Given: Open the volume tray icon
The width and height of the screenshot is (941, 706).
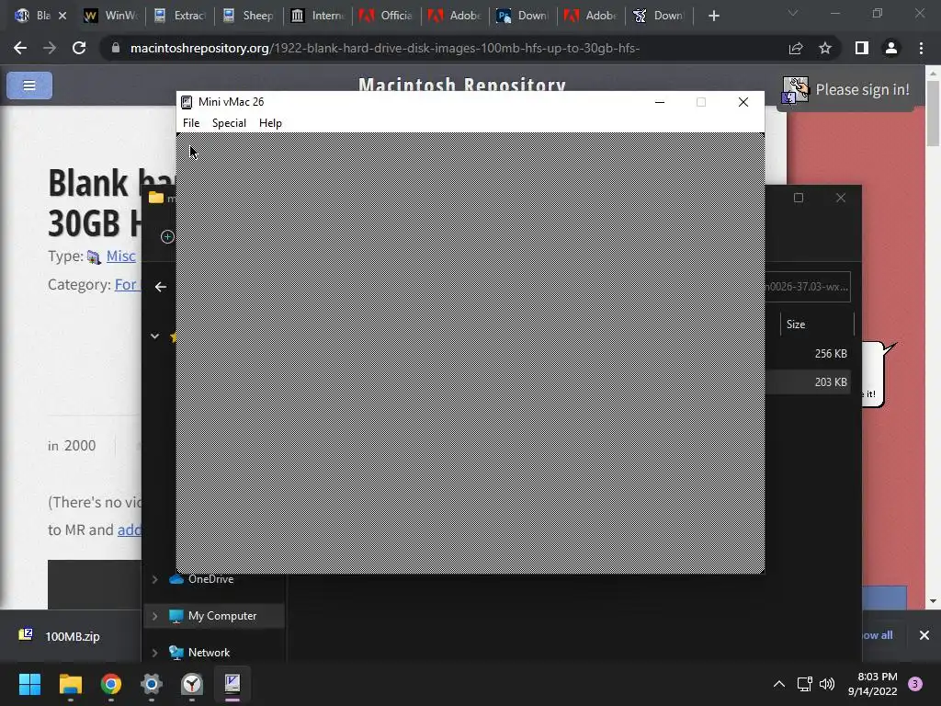Looking at the screenshot, I should tap(827, 684).
